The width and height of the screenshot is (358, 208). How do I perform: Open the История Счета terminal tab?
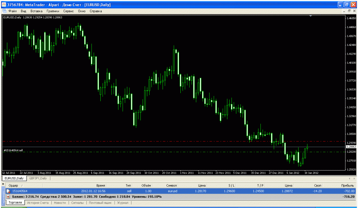coord(38,203)
